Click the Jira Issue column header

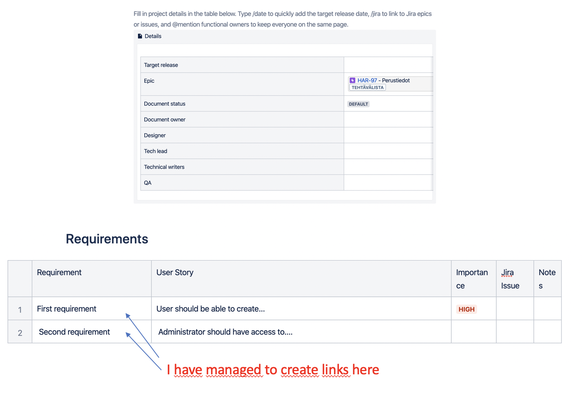pyautogui.click(x=510, y=279)
